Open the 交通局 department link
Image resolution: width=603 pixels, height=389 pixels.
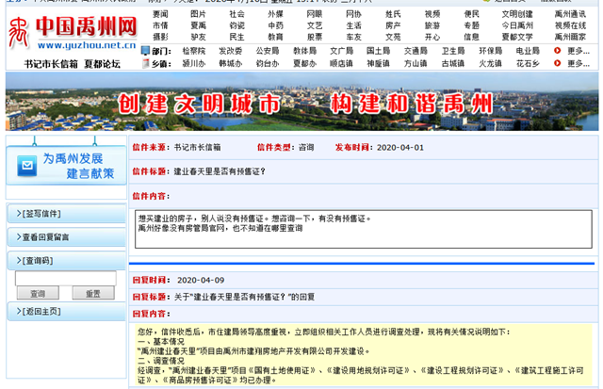pos(416,51)
